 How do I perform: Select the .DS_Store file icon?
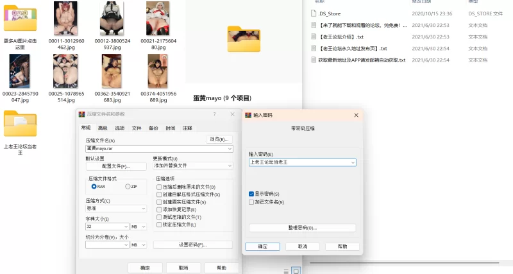(x=314, y=13)
